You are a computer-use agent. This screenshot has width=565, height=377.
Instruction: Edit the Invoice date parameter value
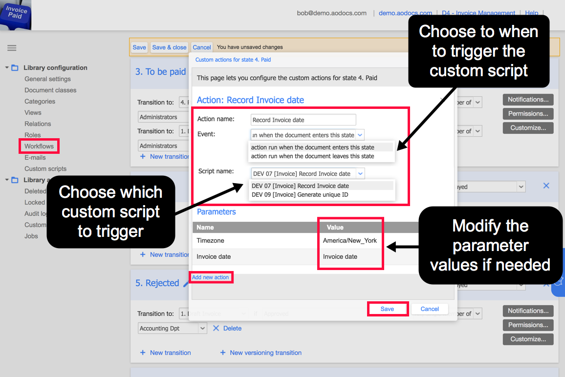click(340, 257)
